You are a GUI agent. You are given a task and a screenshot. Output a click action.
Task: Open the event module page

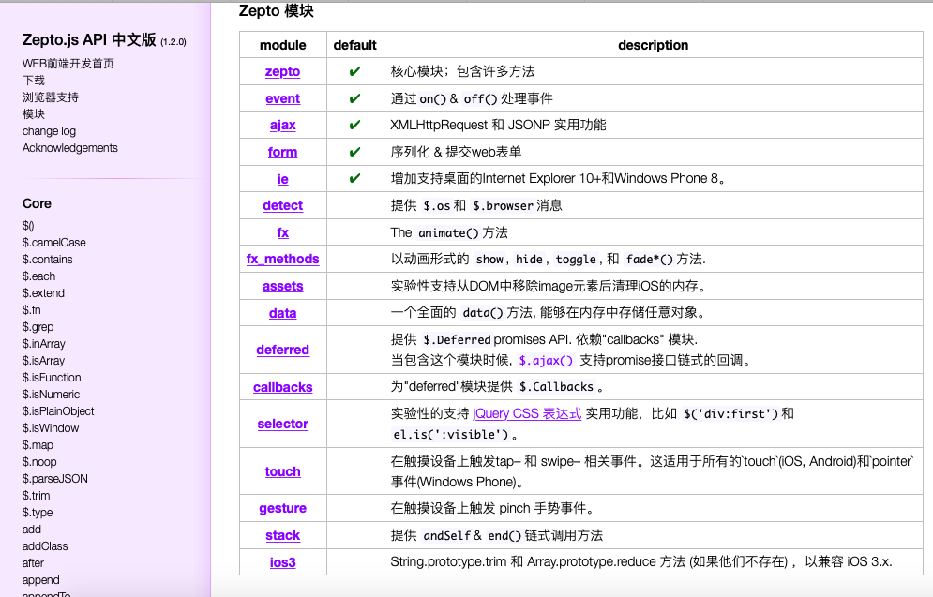click(282, 97)
